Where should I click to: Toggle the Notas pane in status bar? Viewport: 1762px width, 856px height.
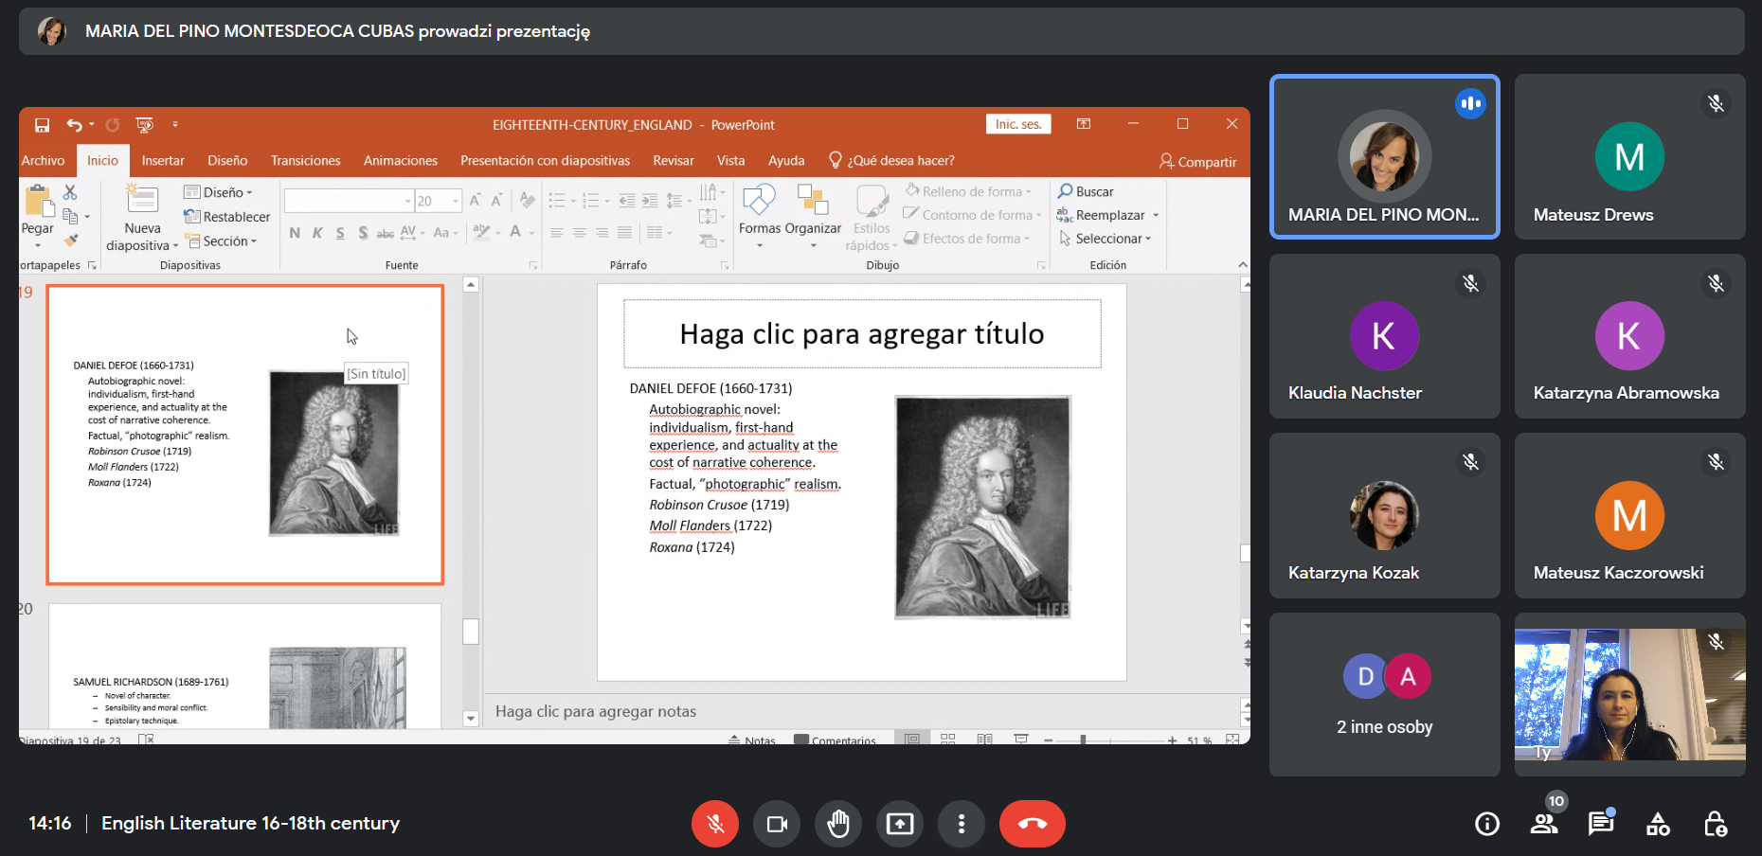tap(752, 740)
